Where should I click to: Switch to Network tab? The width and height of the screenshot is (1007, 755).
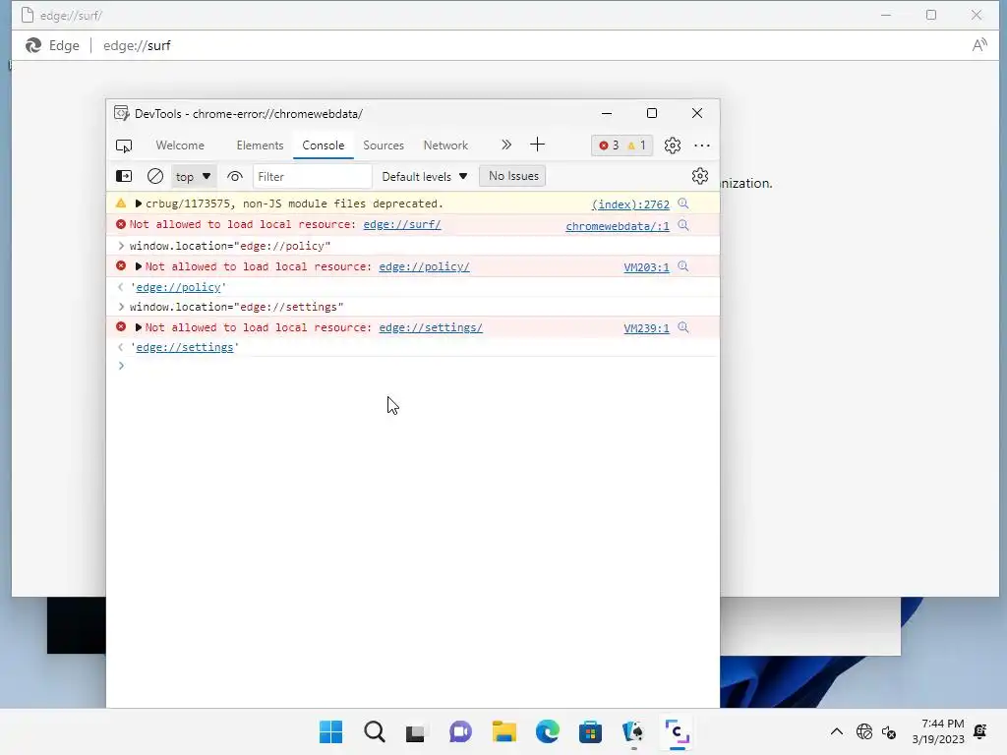pyautogui.click(x=445, y=145)
